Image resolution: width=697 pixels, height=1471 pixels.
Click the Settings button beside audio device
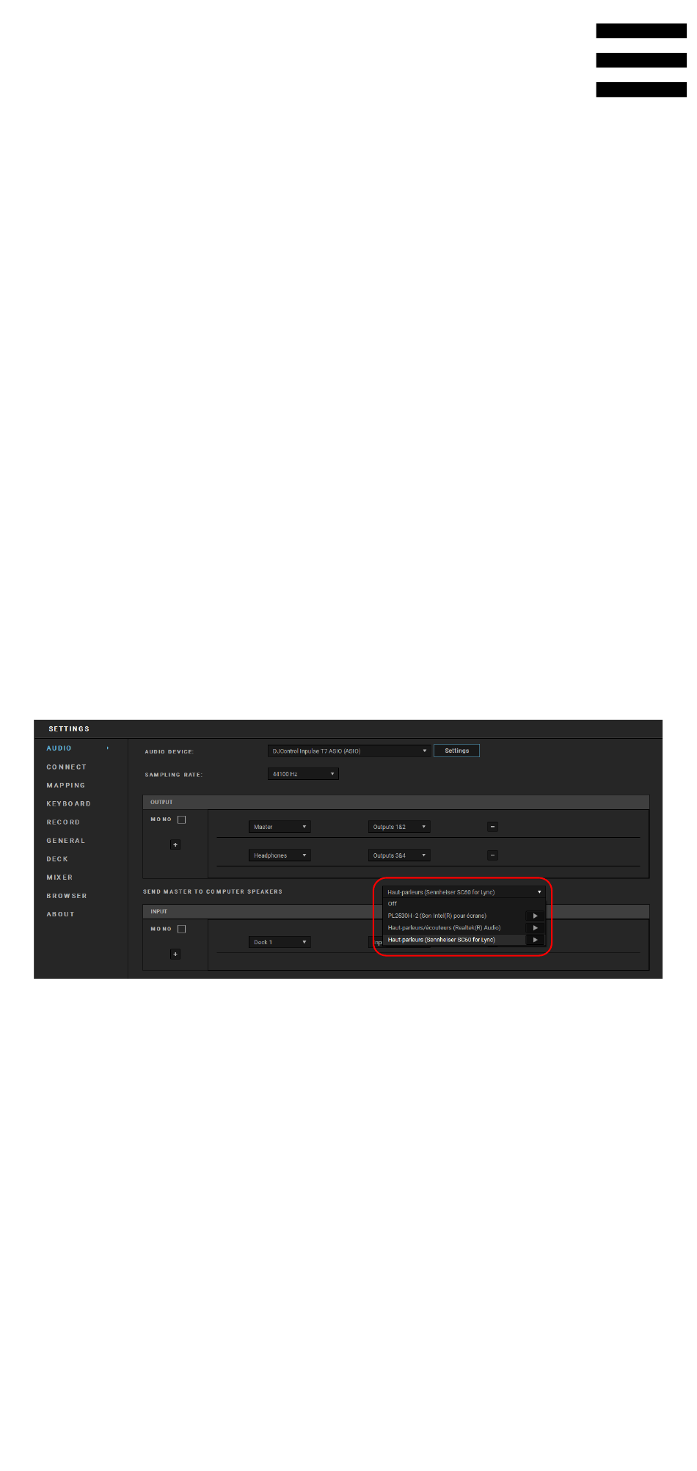click(456, 751)
